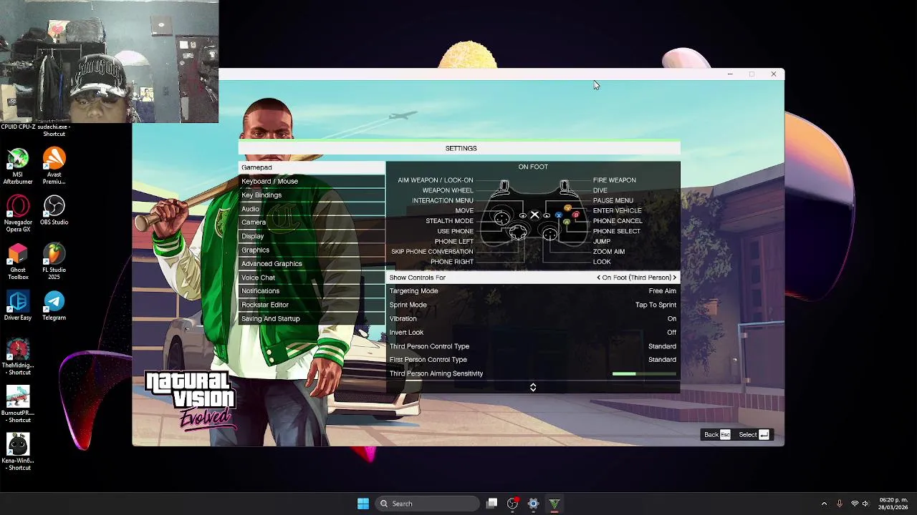Click the STEALTH MODE control label

(x=449, y=221)
